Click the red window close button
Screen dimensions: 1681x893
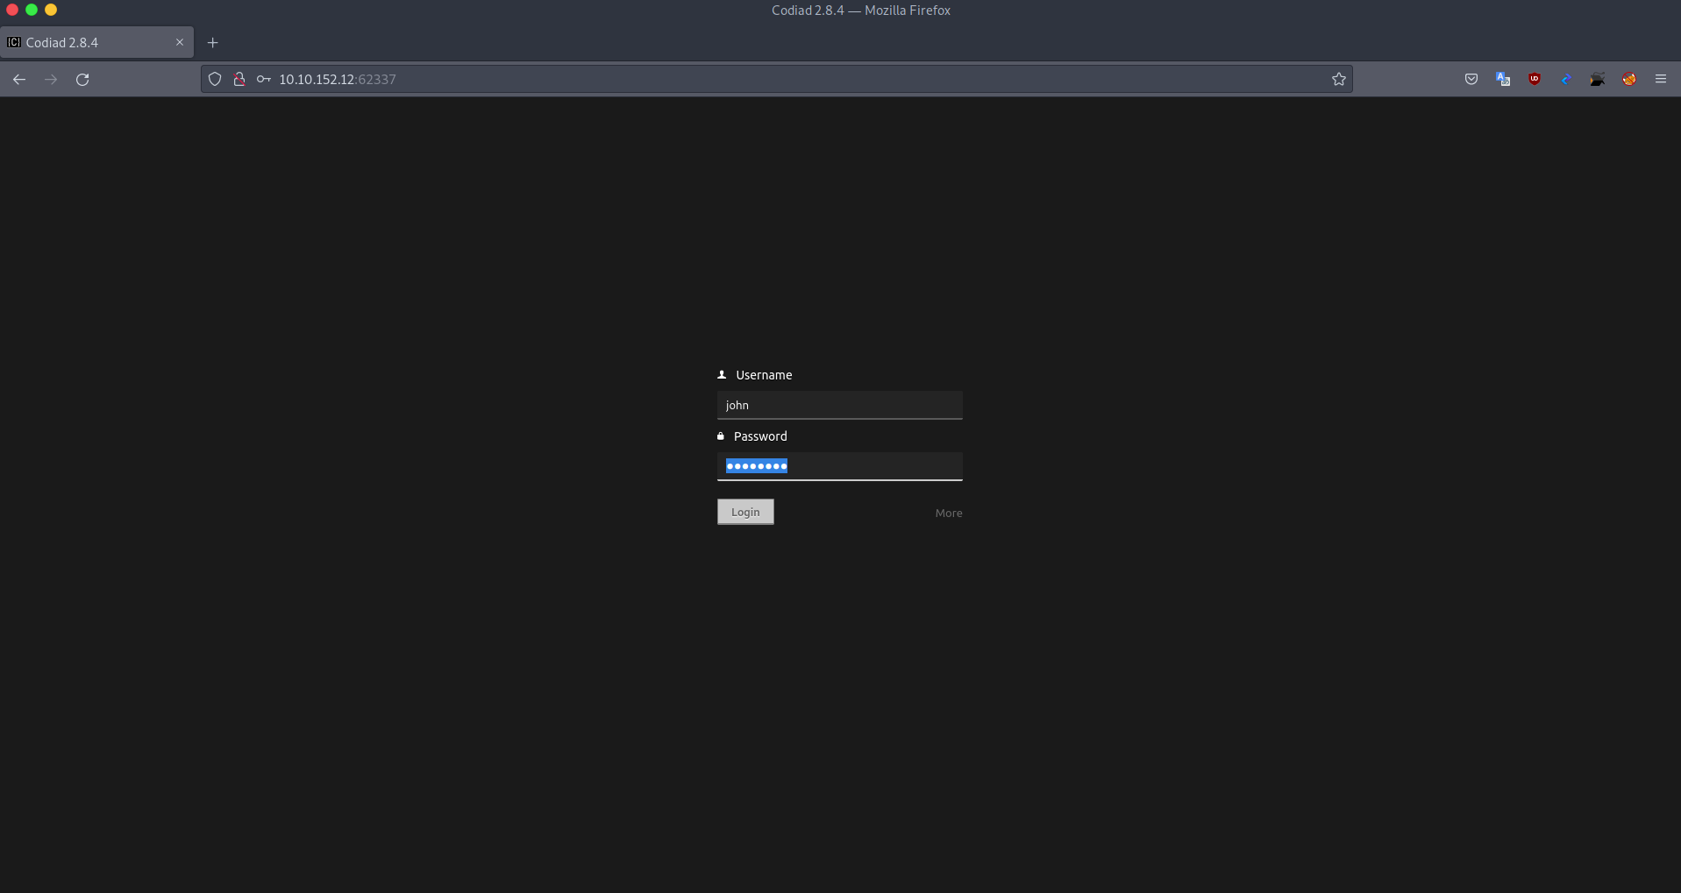tap(12, 10)
